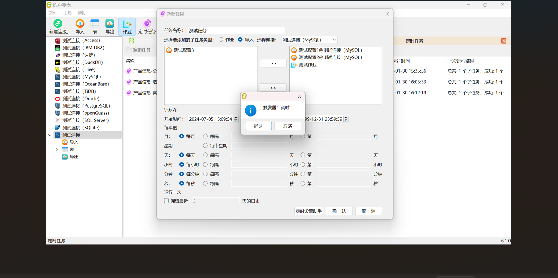558x278 pixels.
Task: Click 取消 in trigger message box
Action: coord(287,126)
